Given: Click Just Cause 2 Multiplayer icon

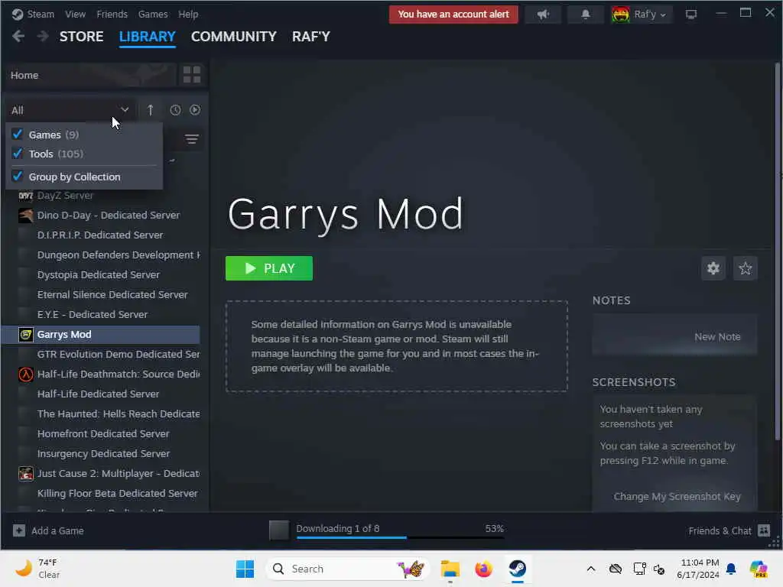Looking at the screenshot, I should [x=26, y=473].
